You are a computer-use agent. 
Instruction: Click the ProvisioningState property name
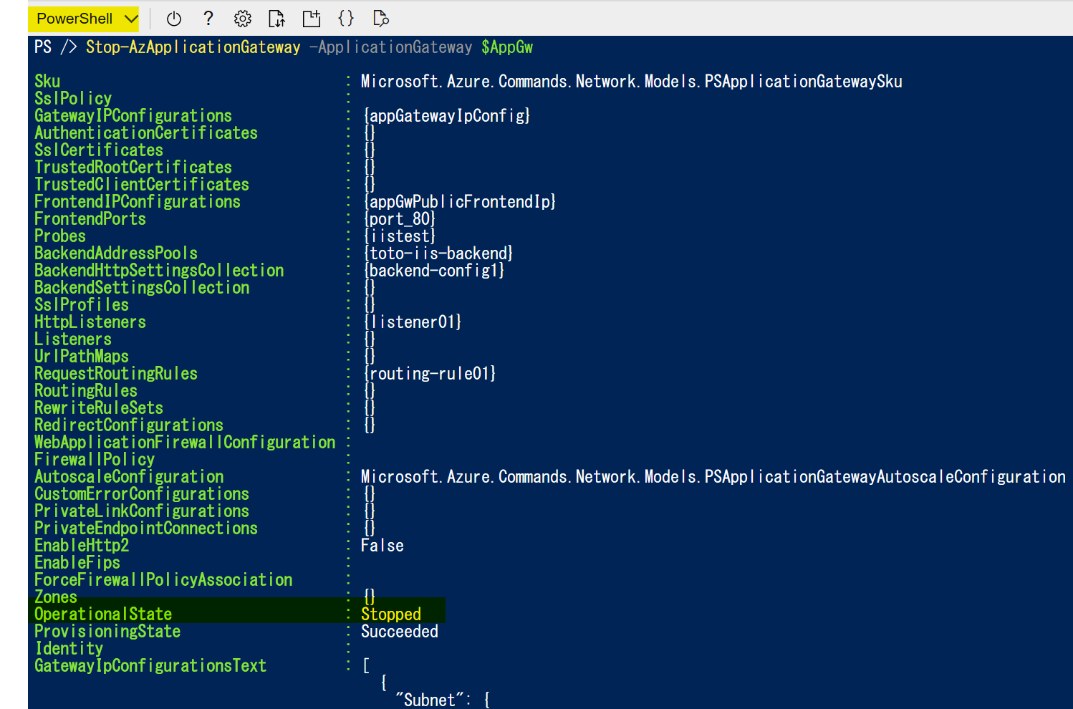point(107,632)
